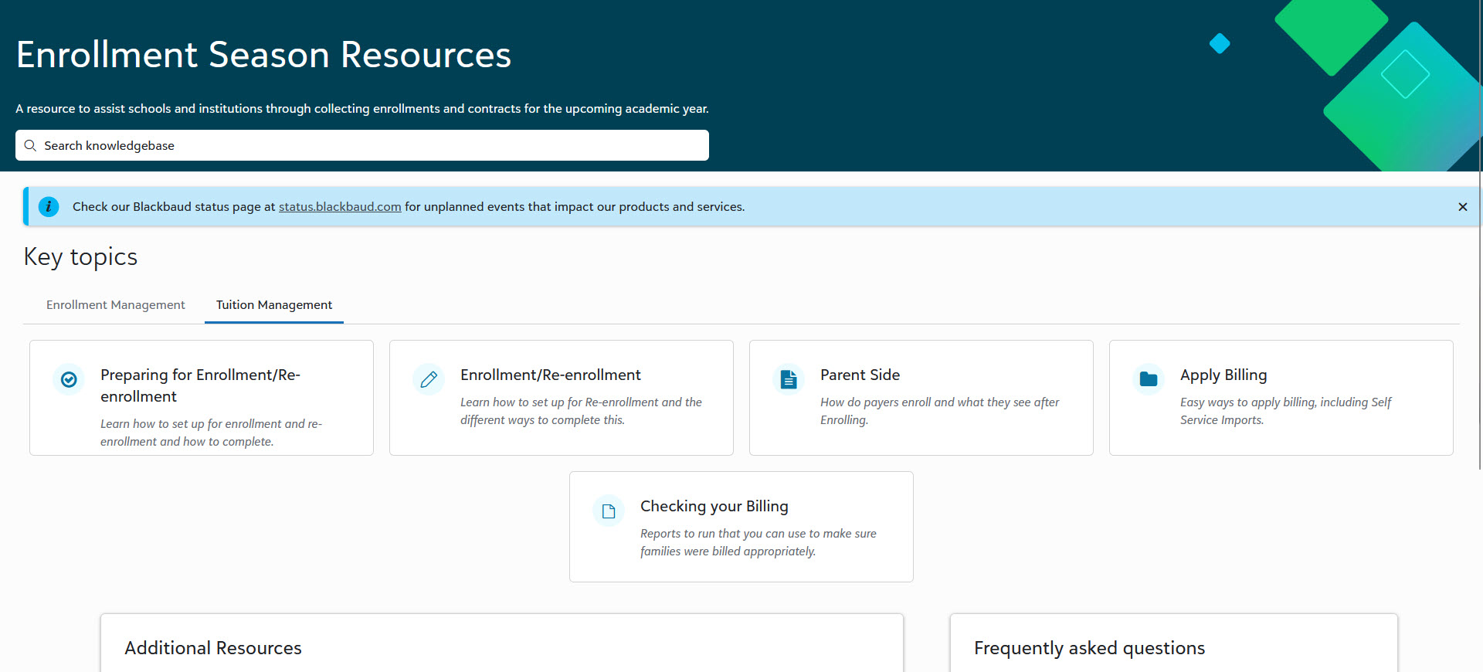Open the Enrollment/Re-enrollment card title
This screenshot has width=1483, height=672.
(x=551, y=375)
